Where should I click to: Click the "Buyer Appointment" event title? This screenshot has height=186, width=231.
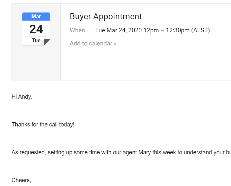point(106,16)
